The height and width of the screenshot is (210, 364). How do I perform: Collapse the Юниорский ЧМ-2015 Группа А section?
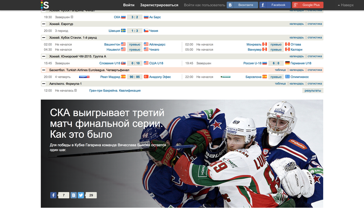click(x=44, y=56)
